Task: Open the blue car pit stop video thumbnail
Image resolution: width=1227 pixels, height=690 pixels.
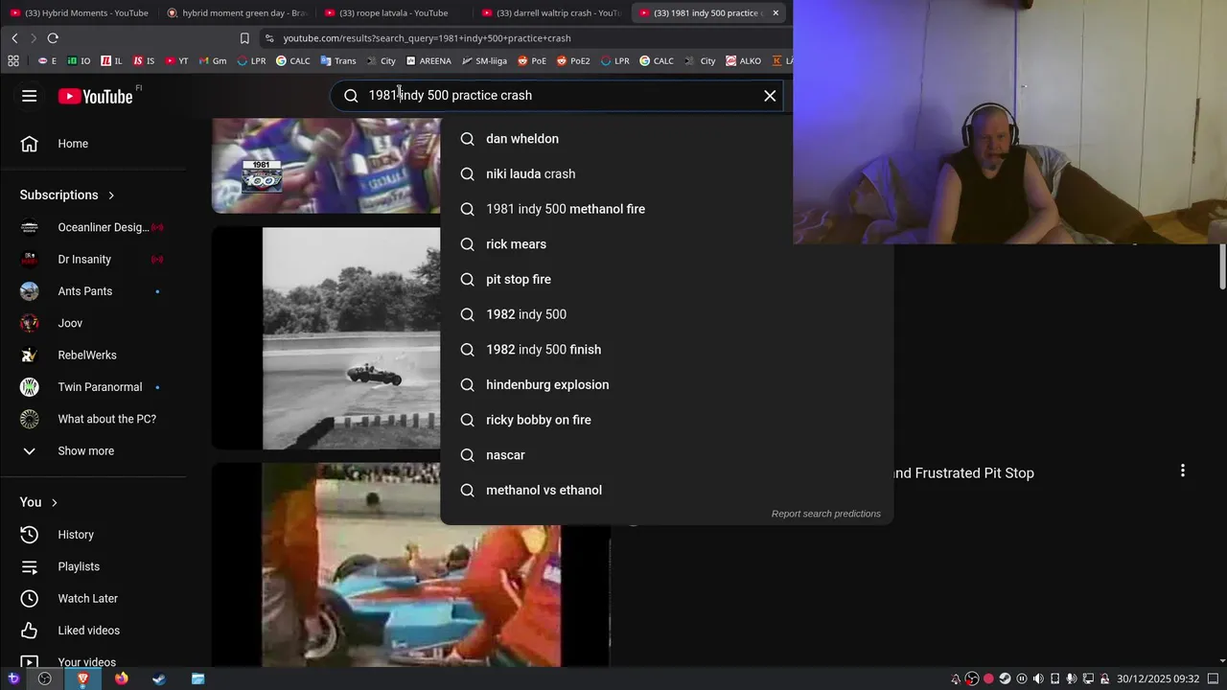Action: (x=411, y=565)
